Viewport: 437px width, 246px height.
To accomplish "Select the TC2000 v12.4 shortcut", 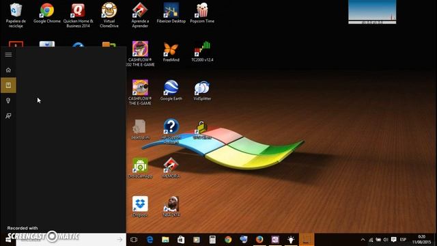I will 202,52.
